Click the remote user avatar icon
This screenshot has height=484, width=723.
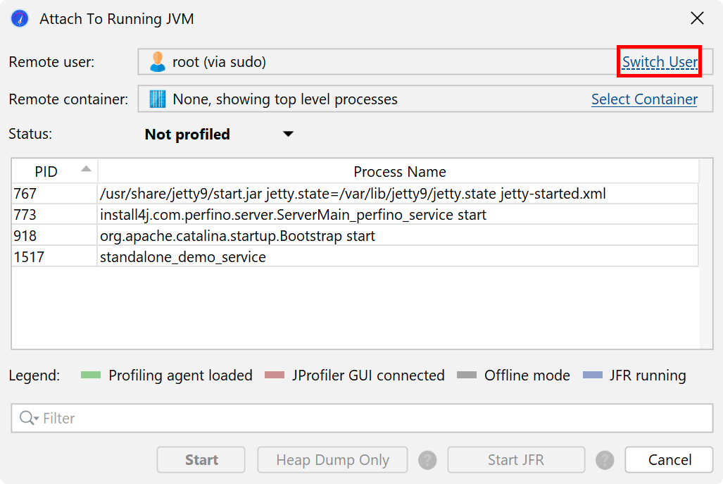pyautogui.click(x=157, y=62)
